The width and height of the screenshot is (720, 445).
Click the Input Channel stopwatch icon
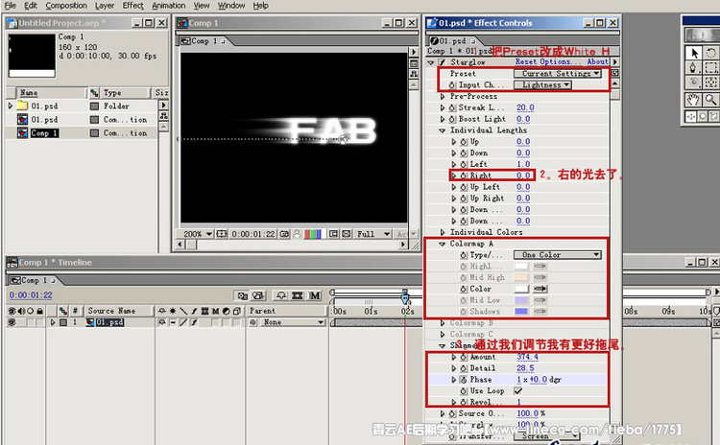[452, 85]
